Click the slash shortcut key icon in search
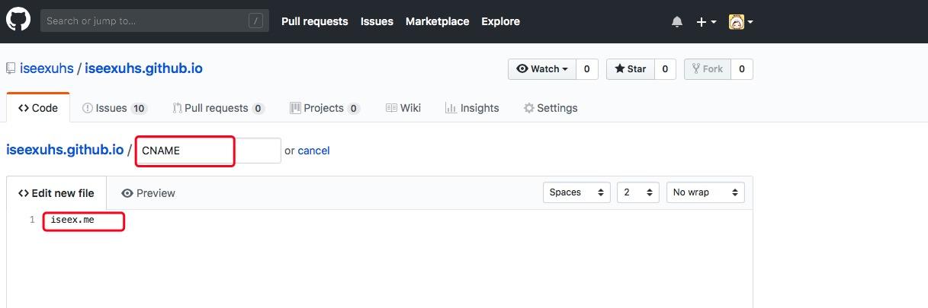This screenshot has width=928, height=308. [256, 21]
